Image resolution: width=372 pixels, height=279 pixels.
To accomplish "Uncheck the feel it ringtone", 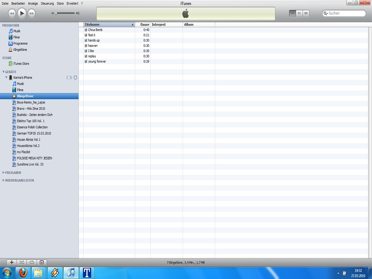I will 86,35.
